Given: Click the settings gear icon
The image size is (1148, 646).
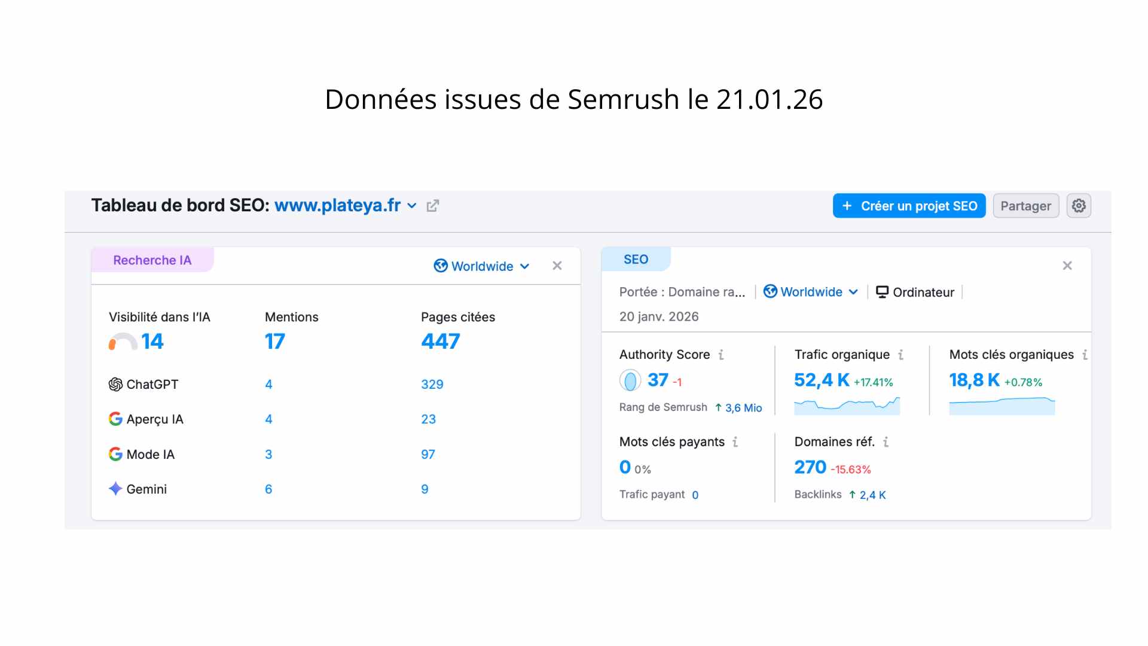Looking at the screenshot, I should coord(1079,206).
